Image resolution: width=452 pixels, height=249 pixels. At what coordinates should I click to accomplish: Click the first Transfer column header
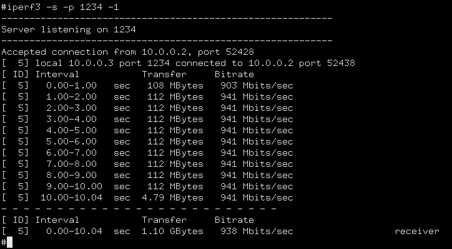[x=164, y=74]
